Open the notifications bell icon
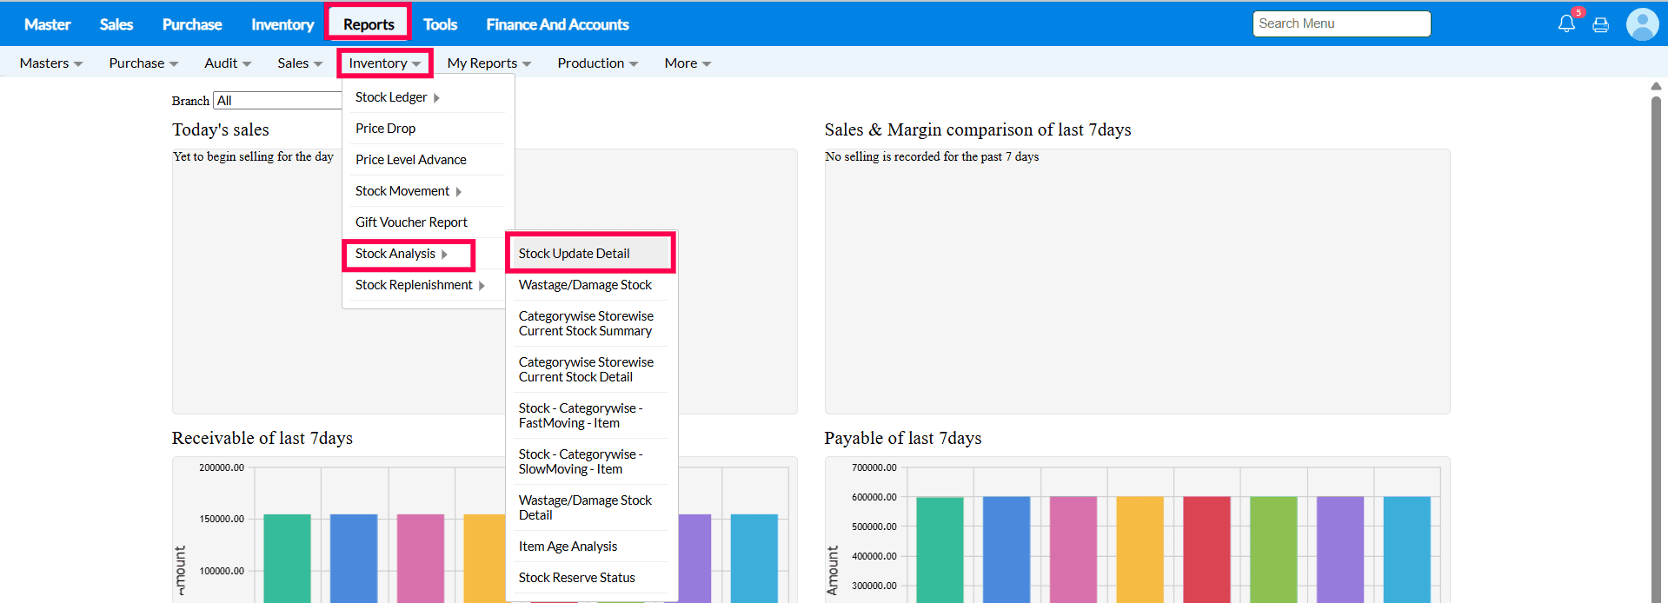This screenshot has height=603, width=1668. pos(1565,24)
